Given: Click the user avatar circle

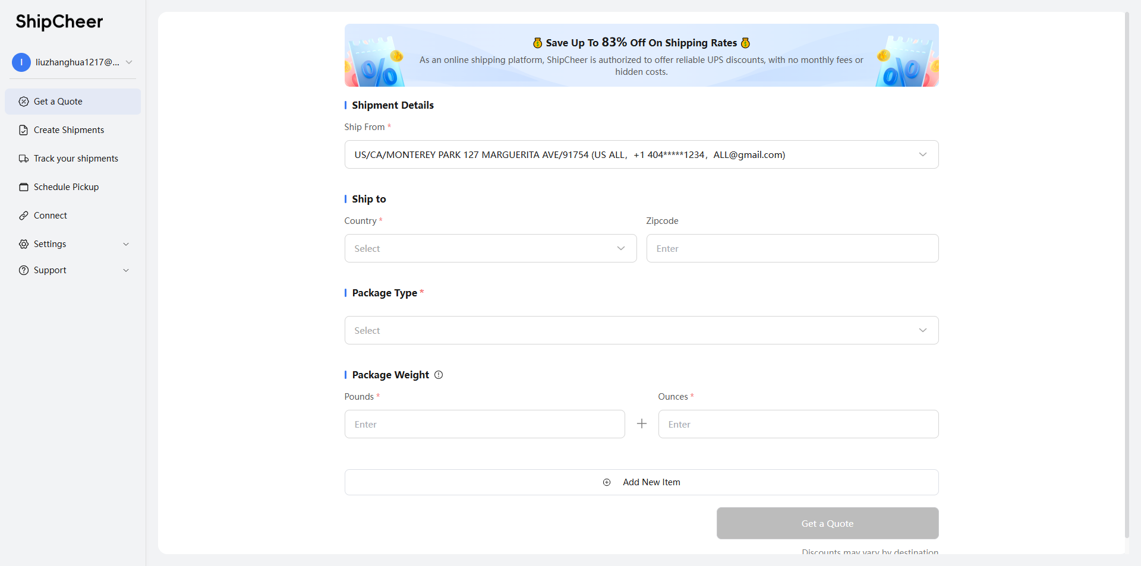Looking at the screenshot, I should pos(21,62).
